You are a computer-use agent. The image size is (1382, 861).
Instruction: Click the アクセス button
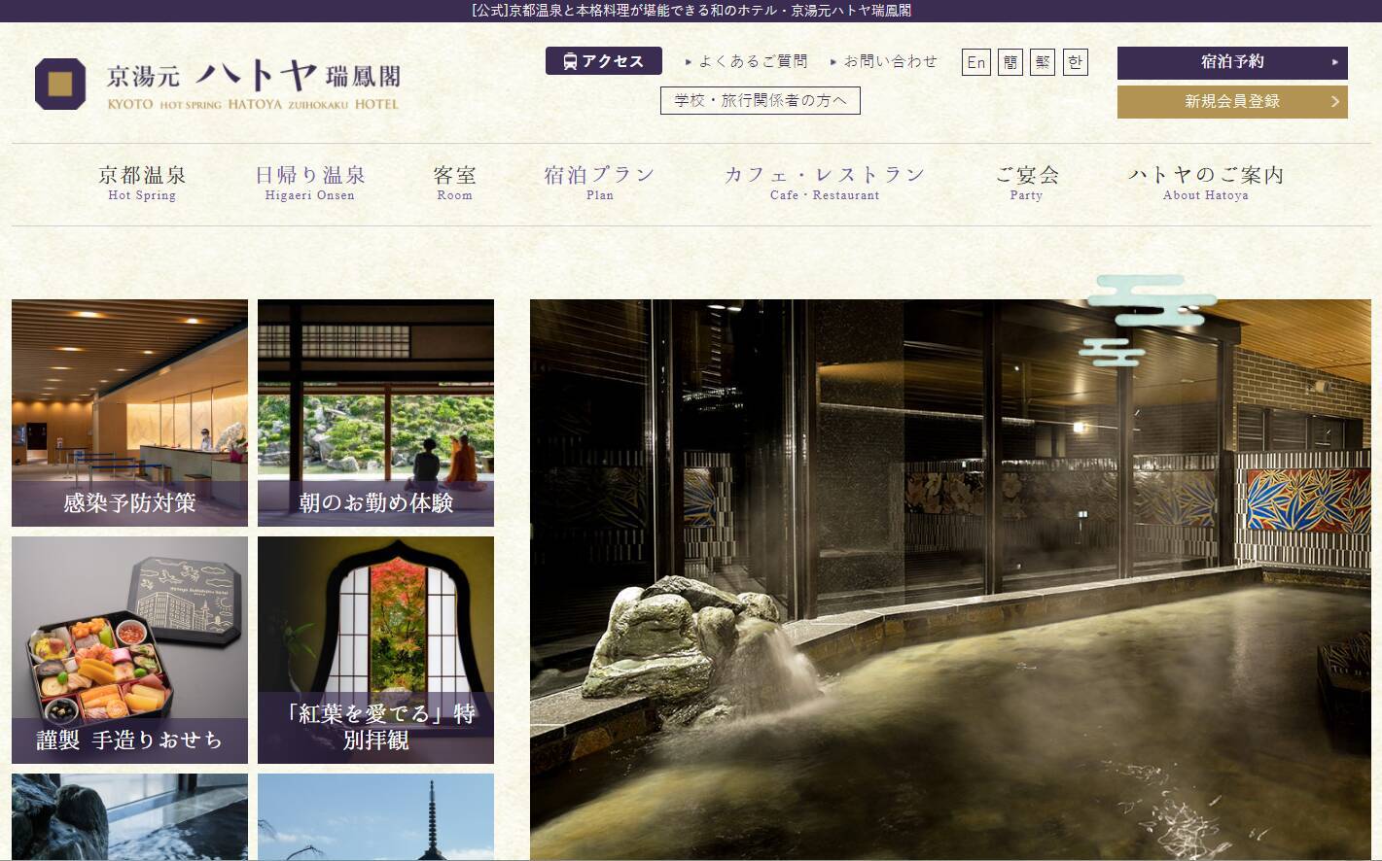[x=604, y=61]
